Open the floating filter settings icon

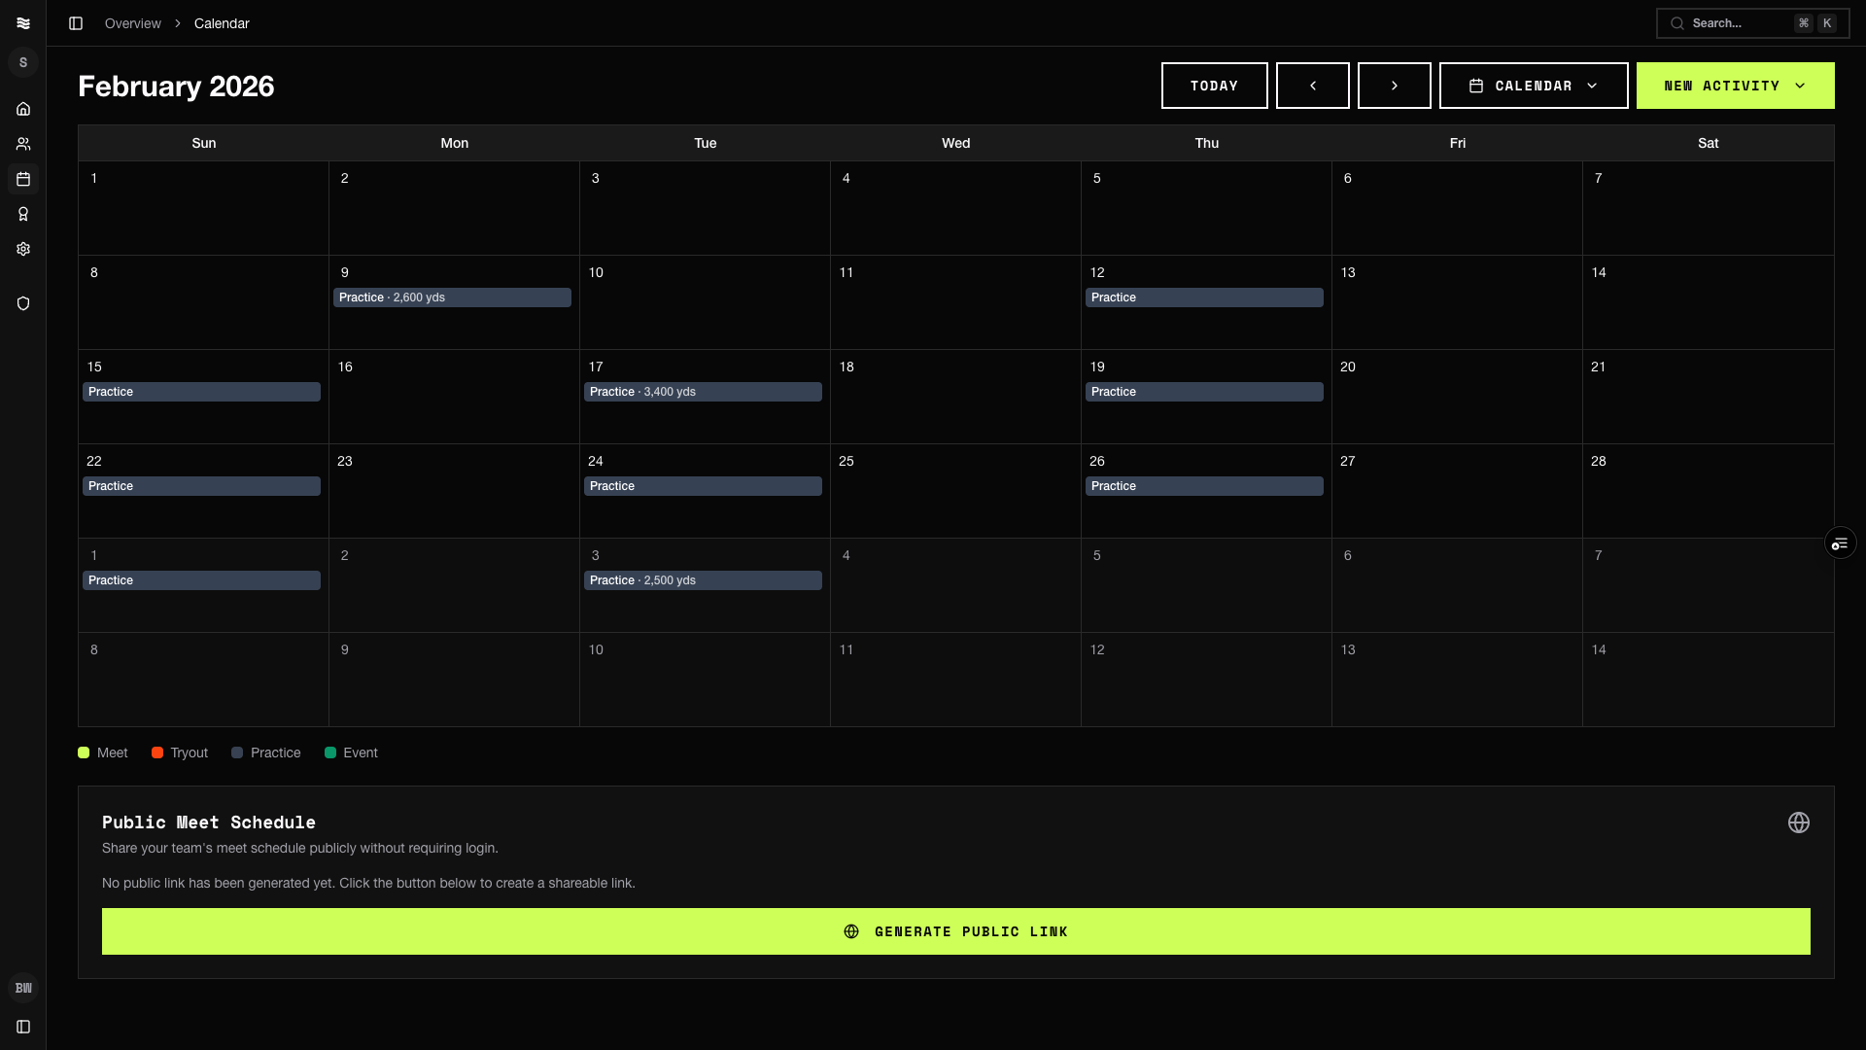tap(1840, 543)
